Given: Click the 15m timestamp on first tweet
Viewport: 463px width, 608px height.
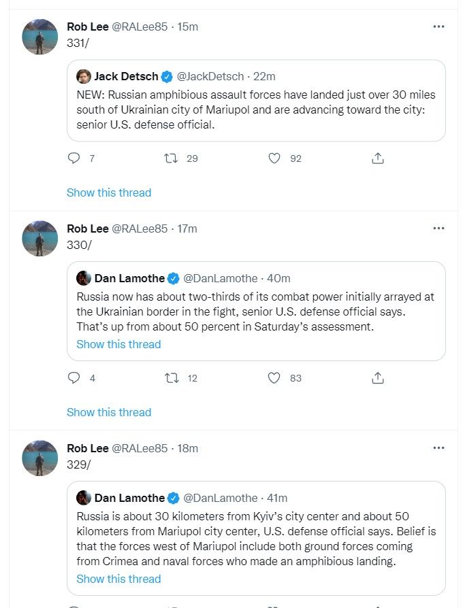Looking at the screenshot, I should 187,27.
